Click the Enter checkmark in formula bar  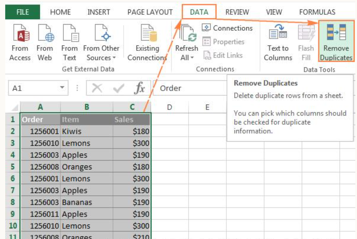pyautogui.click(x=118, y=88)
